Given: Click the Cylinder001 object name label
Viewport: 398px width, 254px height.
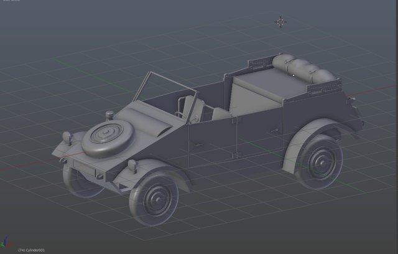Looking at the screenshot, I should pos(32,250).
